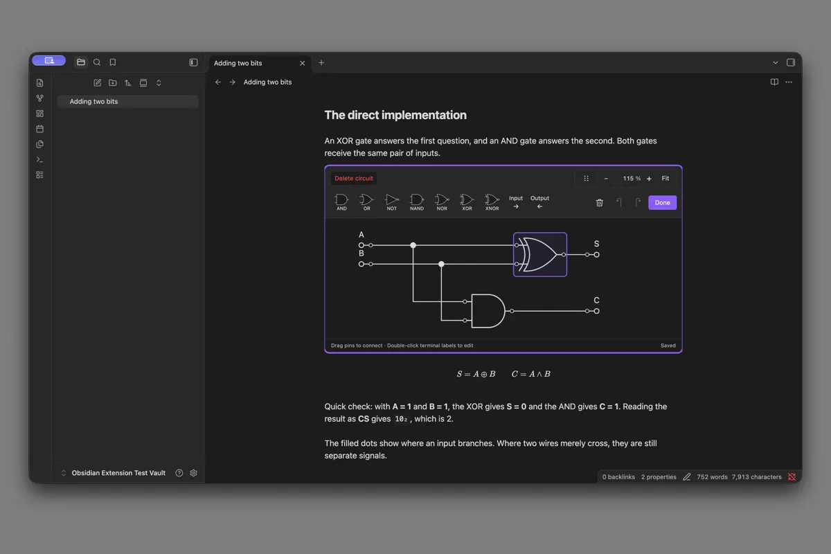Image resolution: width=831 pixels, height=554 pixels.
Task: Select the Adding two bits file
Action: pos(128,102)
